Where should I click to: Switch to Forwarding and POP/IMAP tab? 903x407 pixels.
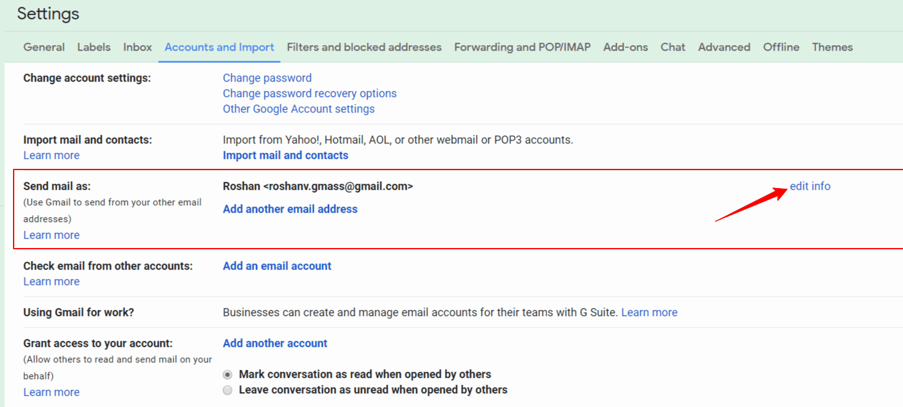522,47
